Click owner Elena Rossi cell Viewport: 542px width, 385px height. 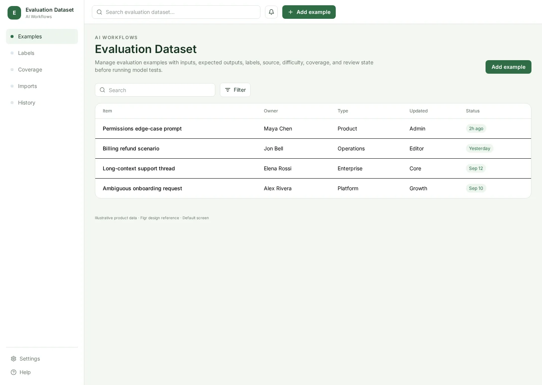coord(278,168)
